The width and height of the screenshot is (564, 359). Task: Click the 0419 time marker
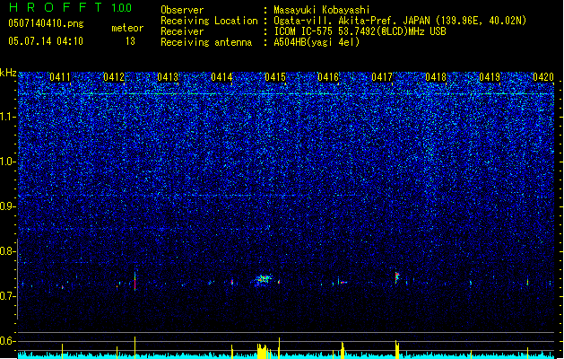pos(490,77)
